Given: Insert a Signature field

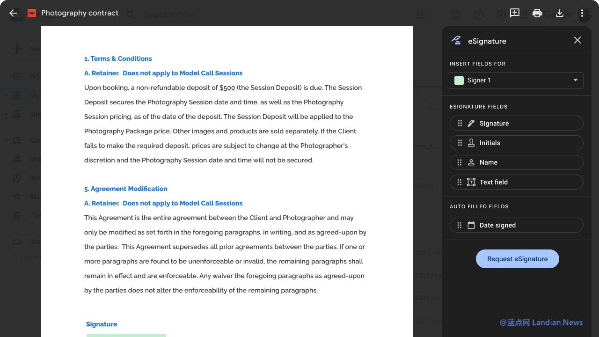Looking at the screenshot, I should pos(517,123).
